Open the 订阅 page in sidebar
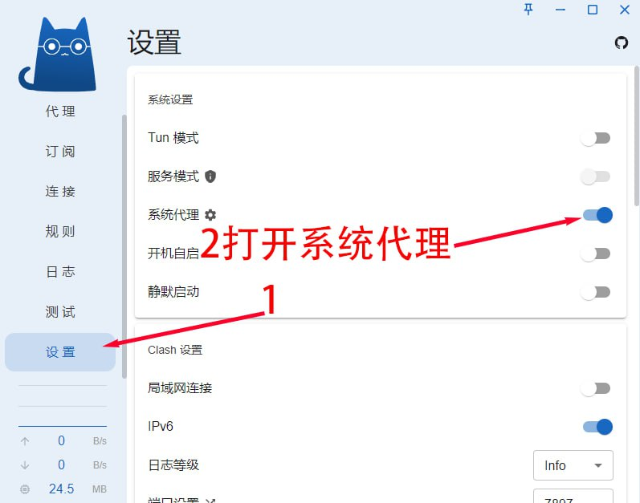The width and height of the screenshot is (640, 503). pyautogui.click(x=60, y=152)
